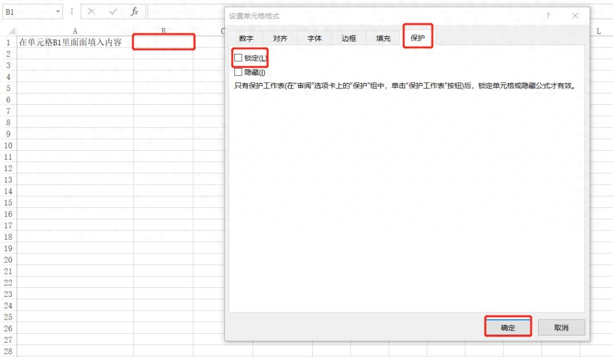Viewport: 613px width, 357px height.
Task: Select row 28 header
Action: 8,351
